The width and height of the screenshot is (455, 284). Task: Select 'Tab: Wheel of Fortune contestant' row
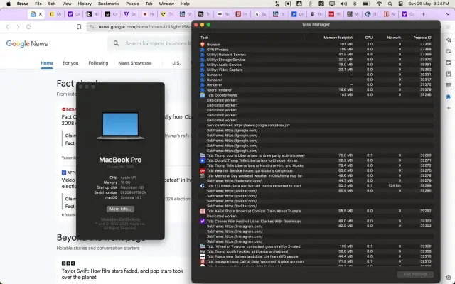[316, 246]
